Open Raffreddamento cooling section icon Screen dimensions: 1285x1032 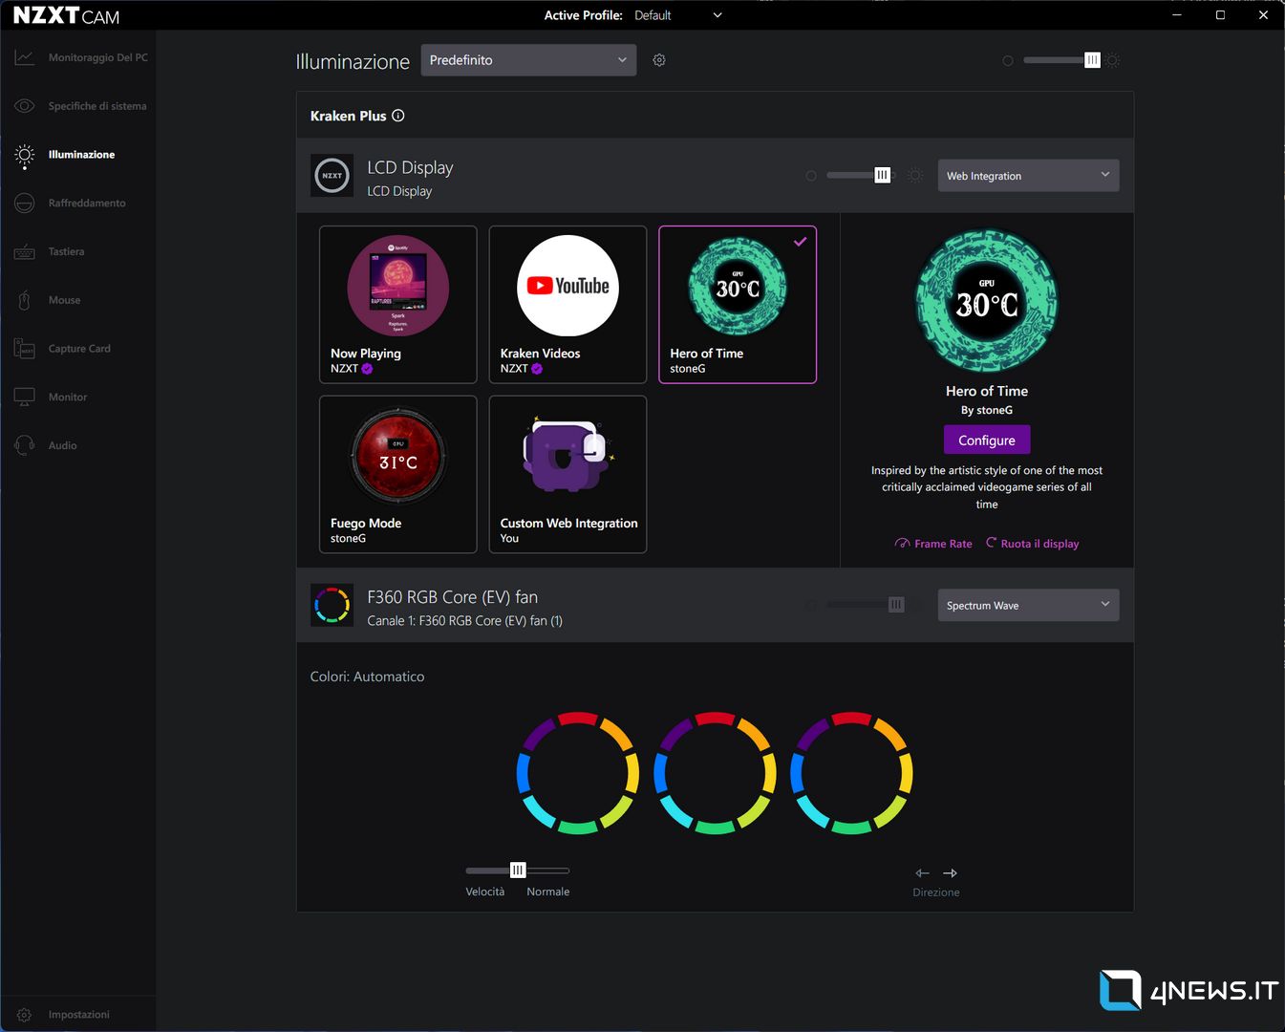click(25, 204)
